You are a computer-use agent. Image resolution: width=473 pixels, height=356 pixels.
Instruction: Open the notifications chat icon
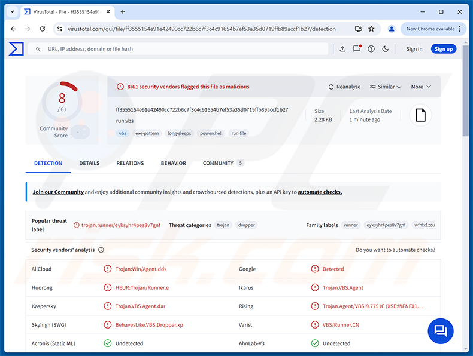click(357, 48)
